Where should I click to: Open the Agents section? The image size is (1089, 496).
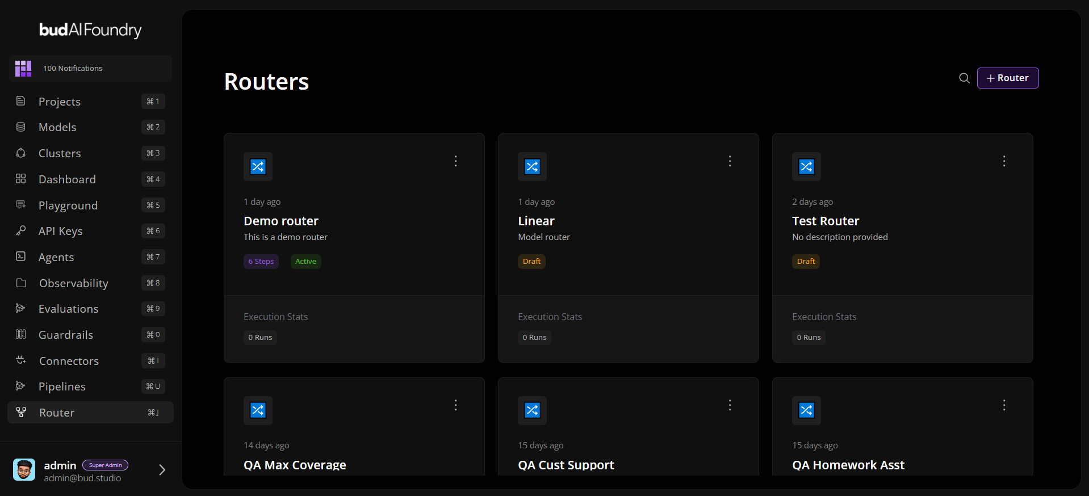(90, 257)
